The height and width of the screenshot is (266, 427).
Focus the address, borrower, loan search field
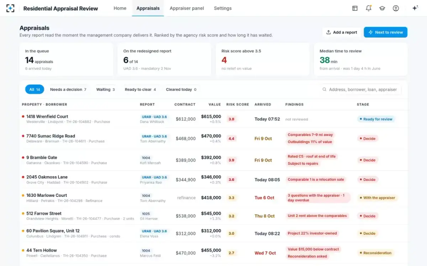[x=360, y=90]
